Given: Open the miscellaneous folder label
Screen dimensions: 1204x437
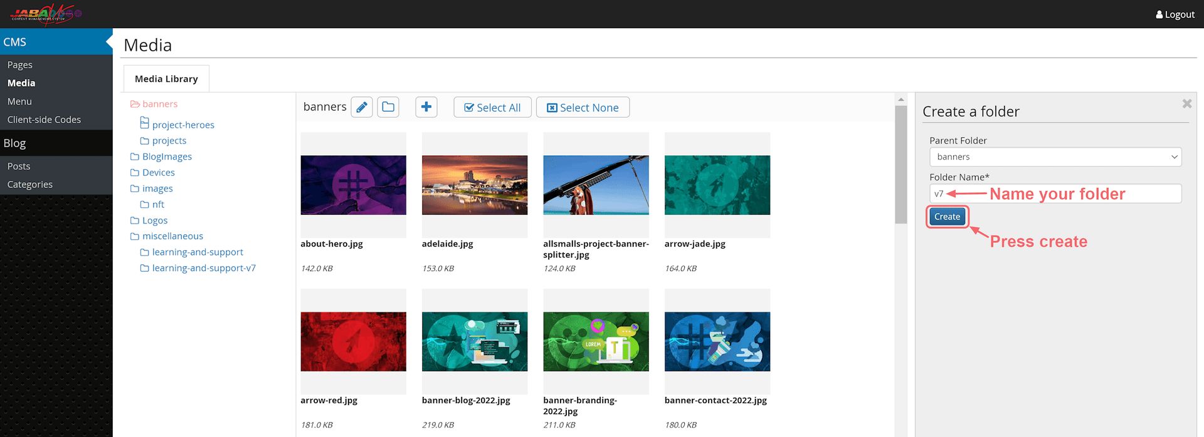Looking at the screenshot, I should tap(172, 236).
